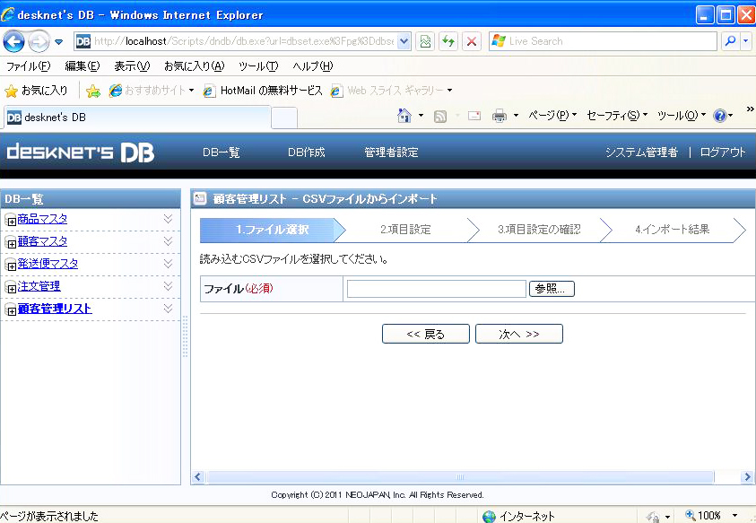Click the browser Back arrow button
Image resolution: width=756 pixels, height=523 pixels.
pyautogui.click(x=14, y=41)
